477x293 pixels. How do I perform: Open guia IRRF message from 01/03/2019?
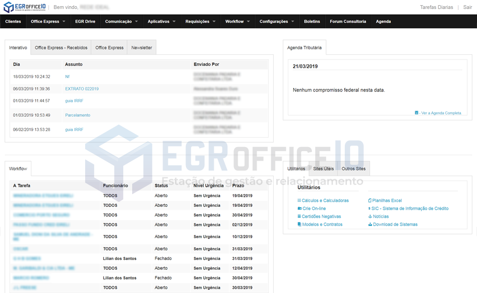[x=74, y=100]
